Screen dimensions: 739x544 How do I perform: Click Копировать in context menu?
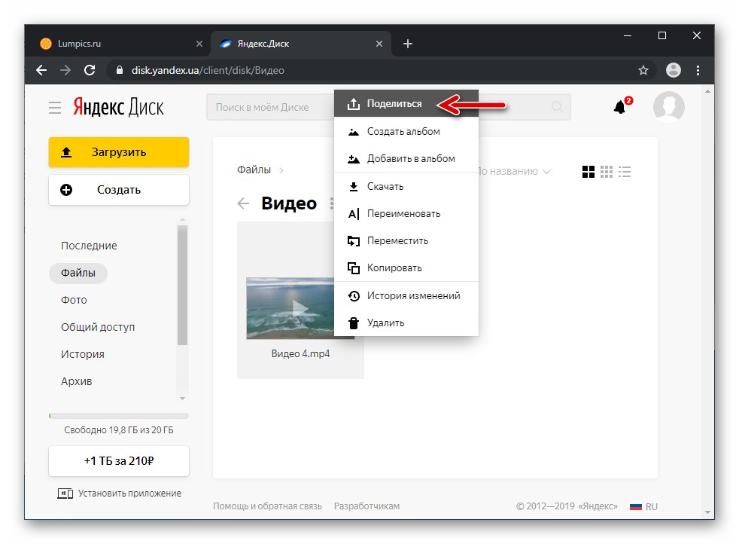click(406, 268)
